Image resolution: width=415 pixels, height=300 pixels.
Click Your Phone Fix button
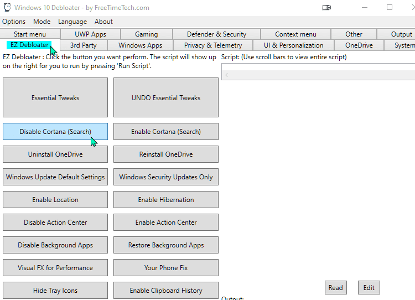coord(166,268)
